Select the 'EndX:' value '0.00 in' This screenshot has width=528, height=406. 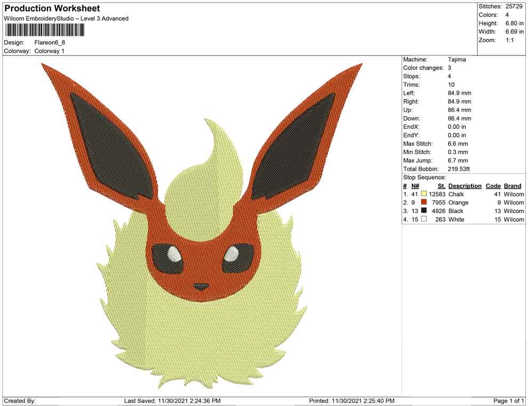coord(457,127)
